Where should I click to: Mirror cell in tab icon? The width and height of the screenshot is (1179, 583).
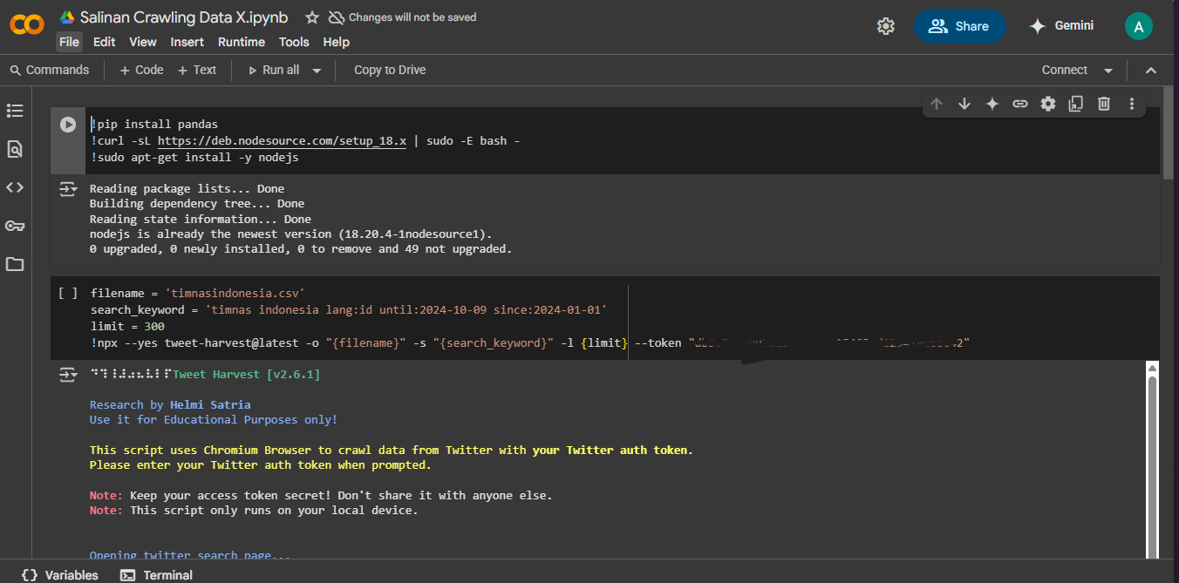[x=1076, y=104]
